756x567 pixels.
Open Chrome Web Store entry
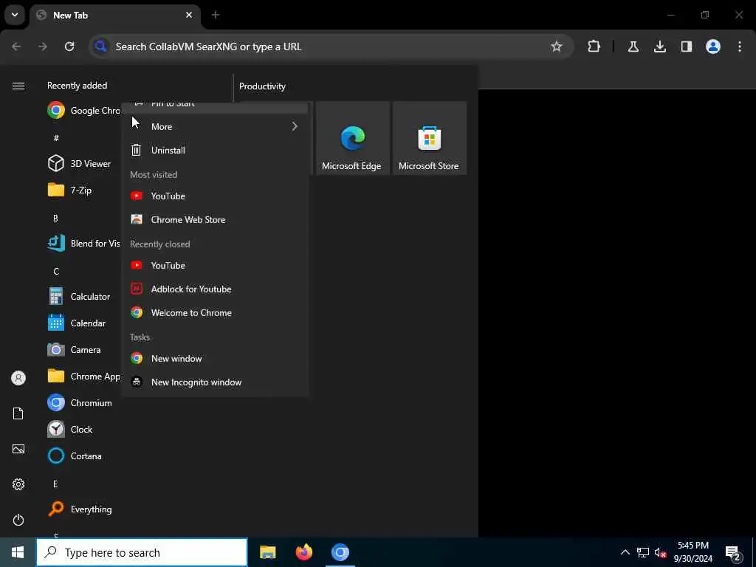[x=215, y=219]
